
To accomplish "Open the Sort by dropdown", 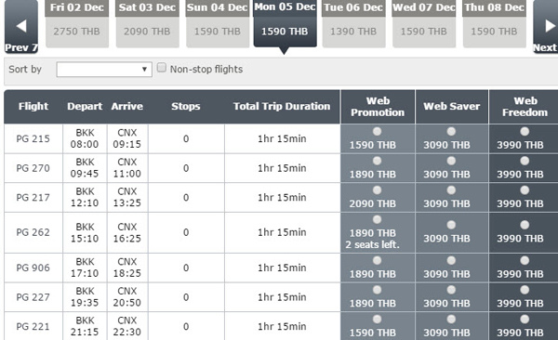I will point(104,70).
